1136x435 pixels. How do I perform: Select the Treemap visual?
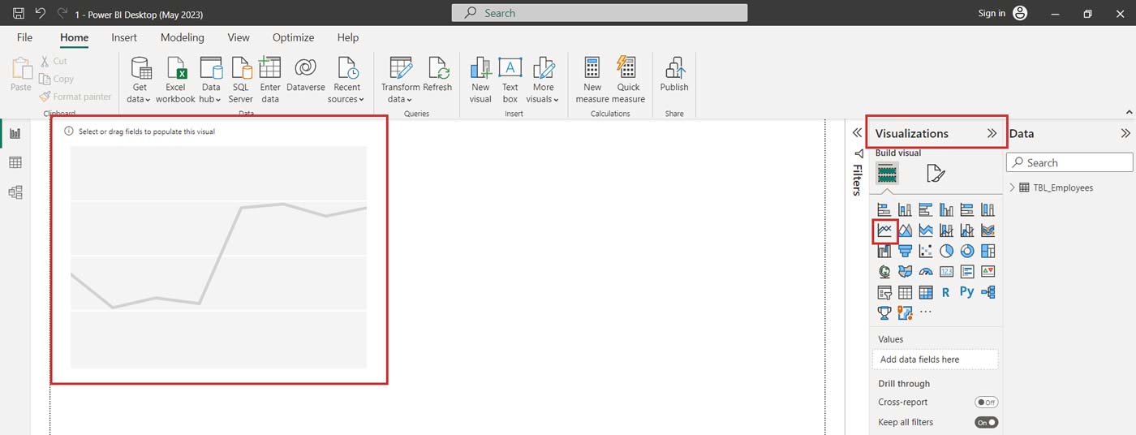988,251
